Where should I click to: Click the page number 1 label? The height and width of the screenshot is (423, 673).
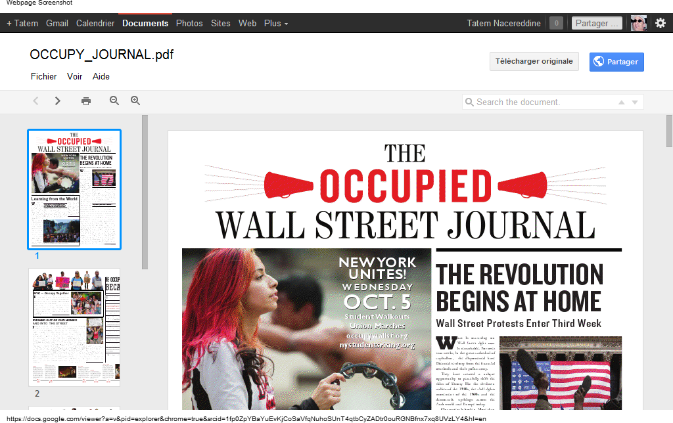(37, 256)
